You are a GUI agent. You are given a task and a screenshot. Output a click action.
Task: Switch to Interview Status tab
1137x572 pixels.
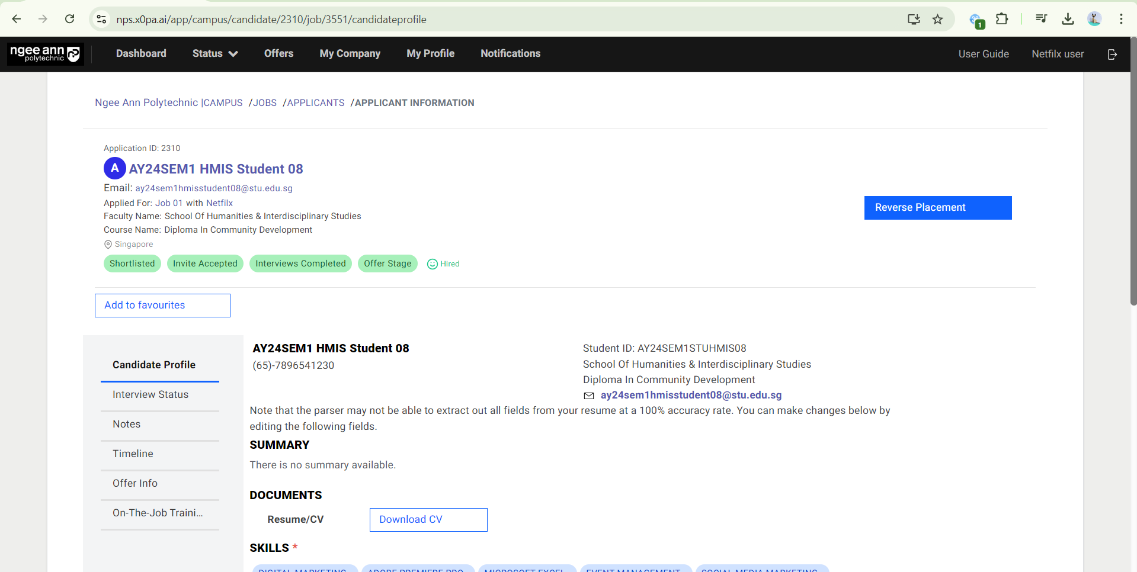[x=150, y=395]
